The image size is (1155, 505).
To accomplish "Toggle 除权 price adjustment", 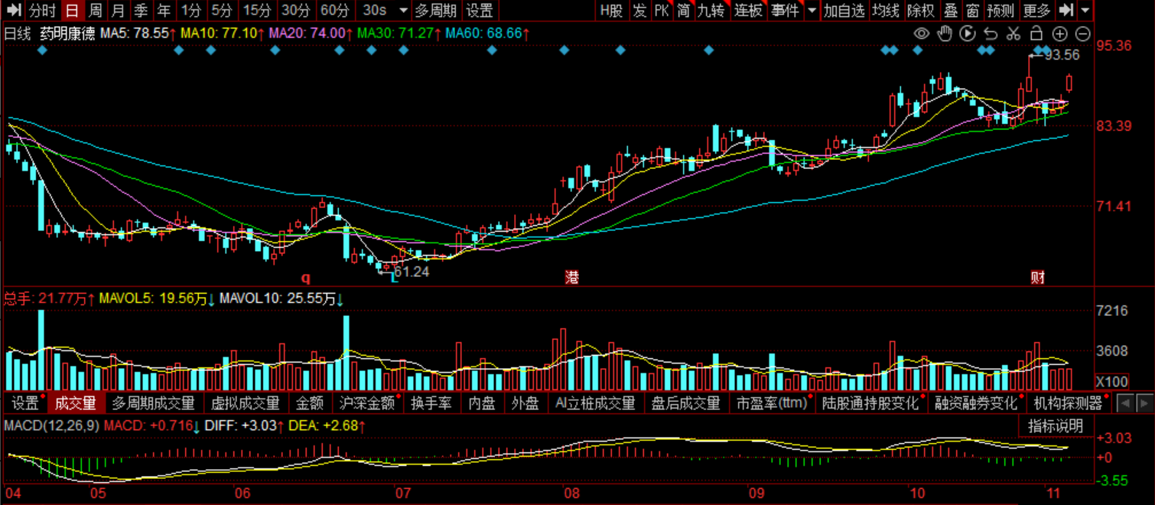I will point(920,11).
